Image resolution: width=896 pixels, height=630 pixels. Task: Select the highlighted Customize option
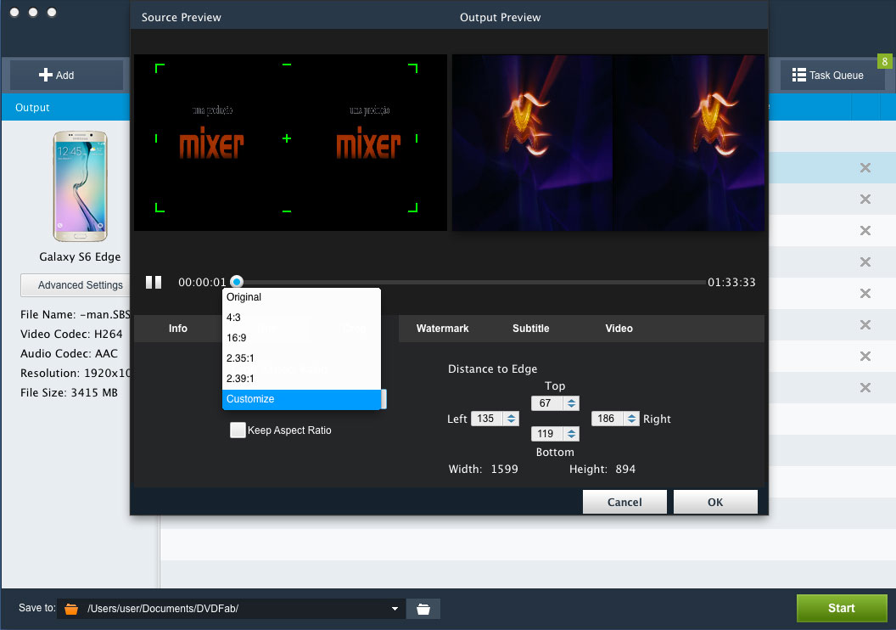pos(301,399)
